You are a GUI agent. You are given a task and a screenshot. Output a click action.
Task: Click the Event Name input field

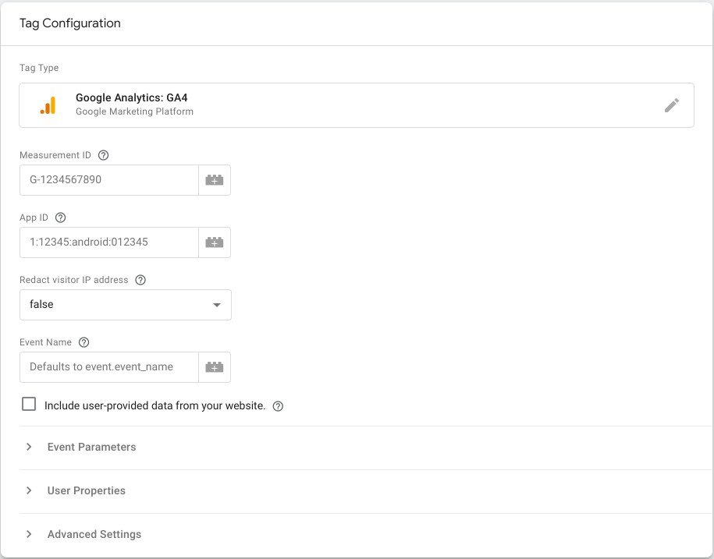coord(108,367)
